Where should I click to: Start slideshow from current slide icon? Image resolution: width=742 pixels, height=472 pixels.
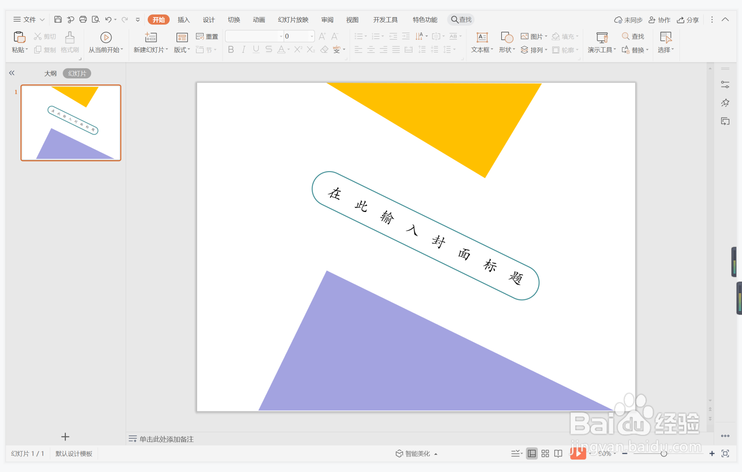106,37
